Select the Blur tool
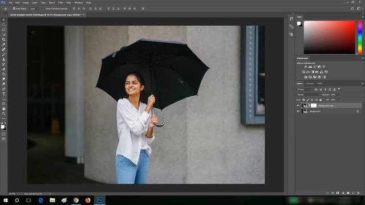This screenshot has height=205, width=365. tap(3, 79)
